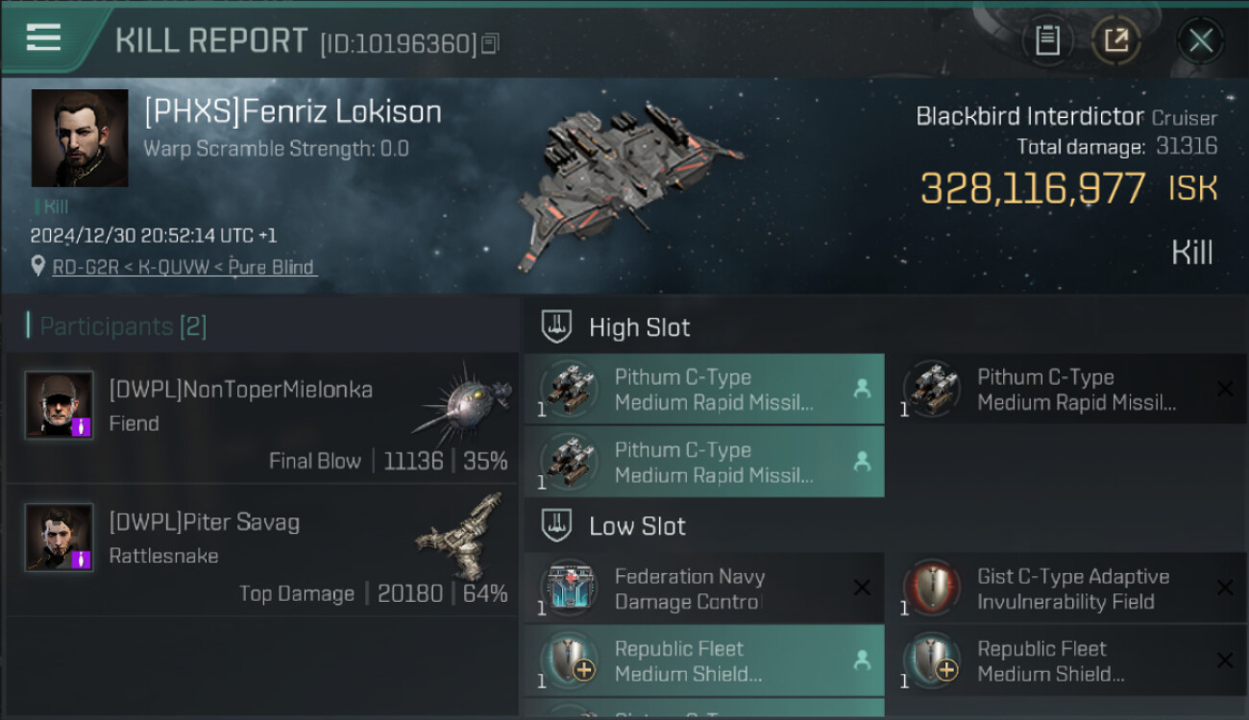Screen dimensions: 1249x720
Task: Click NonToperMielonka's character portrait
Action: [60, 405]
